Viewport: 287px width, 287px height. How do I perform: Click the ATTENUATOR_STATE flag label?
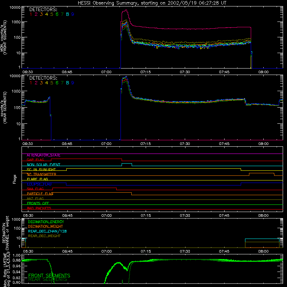pyautogui.click(x=43, y=155)
